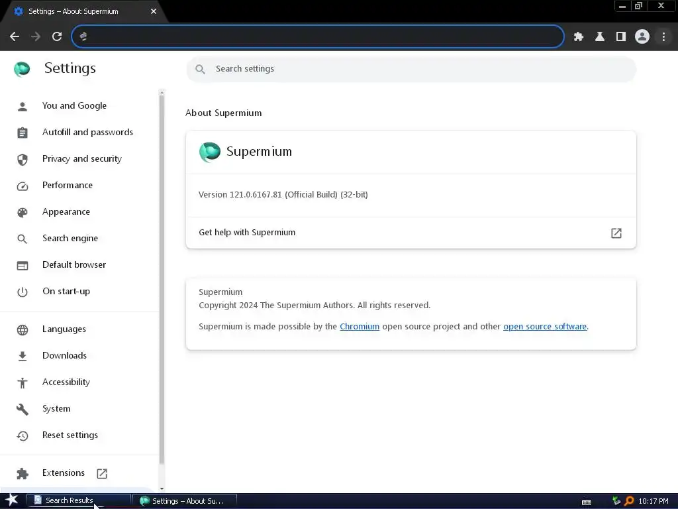Select Search engine in sidebar
678x509 pixels.
click(x=70, y=238)
